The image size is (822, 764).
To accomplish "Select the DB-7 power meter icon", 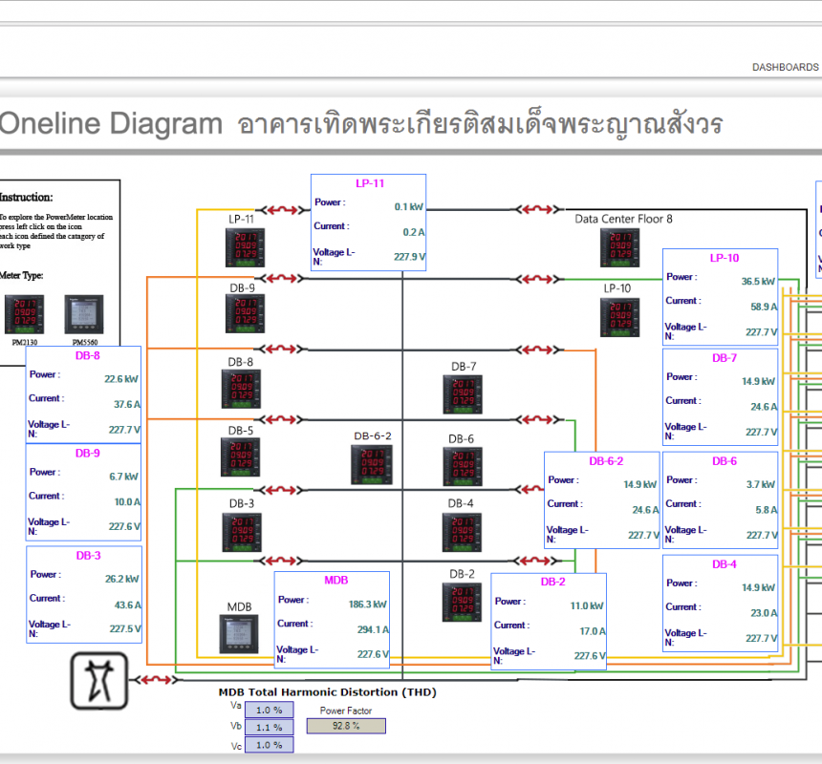I will coord(463,393).
